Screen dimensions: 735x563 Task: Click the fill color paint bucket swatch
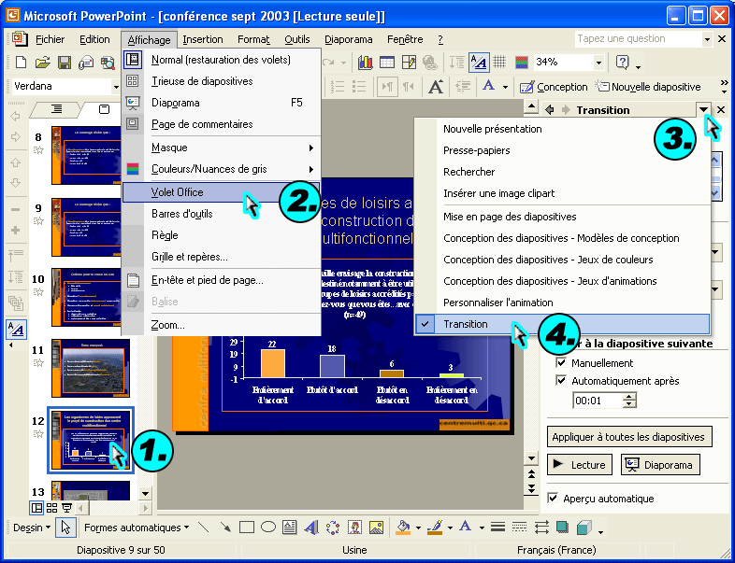point(404,528)
